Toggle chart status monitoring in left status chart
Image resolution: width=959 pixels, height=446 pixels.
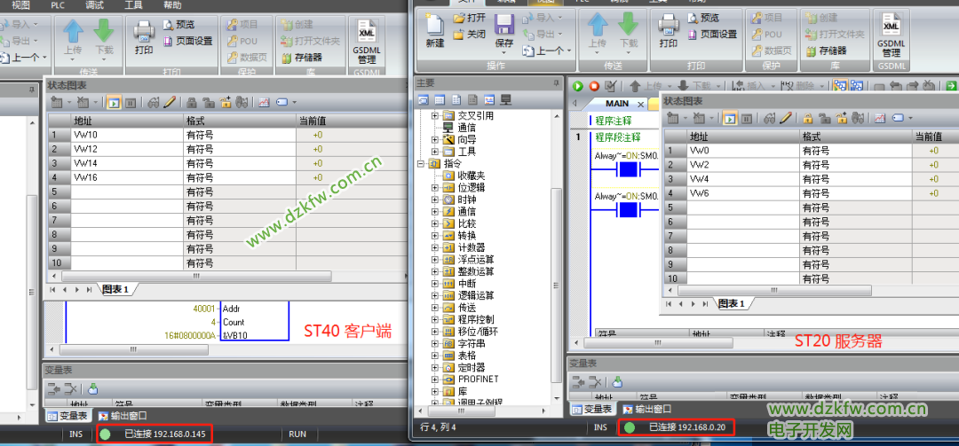click(x=114, y=103)
